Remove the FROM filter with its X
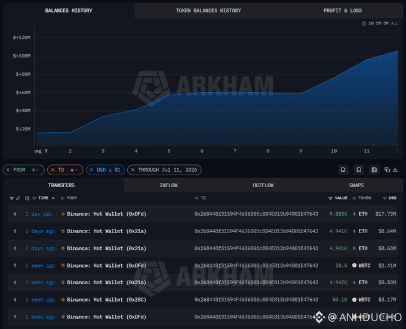Viewport: 406px width, 329px height. (8, 170)
